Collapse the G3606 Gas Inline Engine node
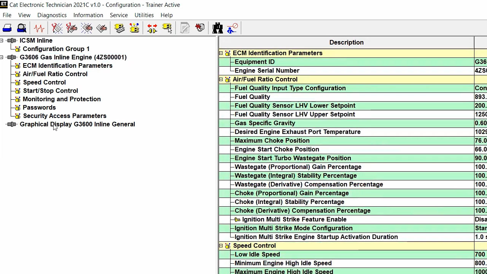The height and width of the screenshot is (274, 487). coord(2,57)
